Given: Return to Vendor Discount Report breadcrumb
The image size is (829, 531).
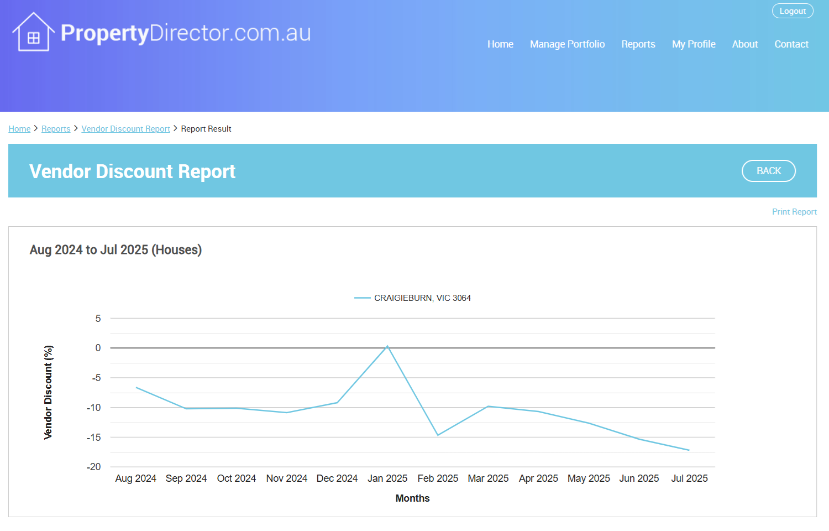Looking at the screenshot, I should pyautogui.click(x=125, y=129).
